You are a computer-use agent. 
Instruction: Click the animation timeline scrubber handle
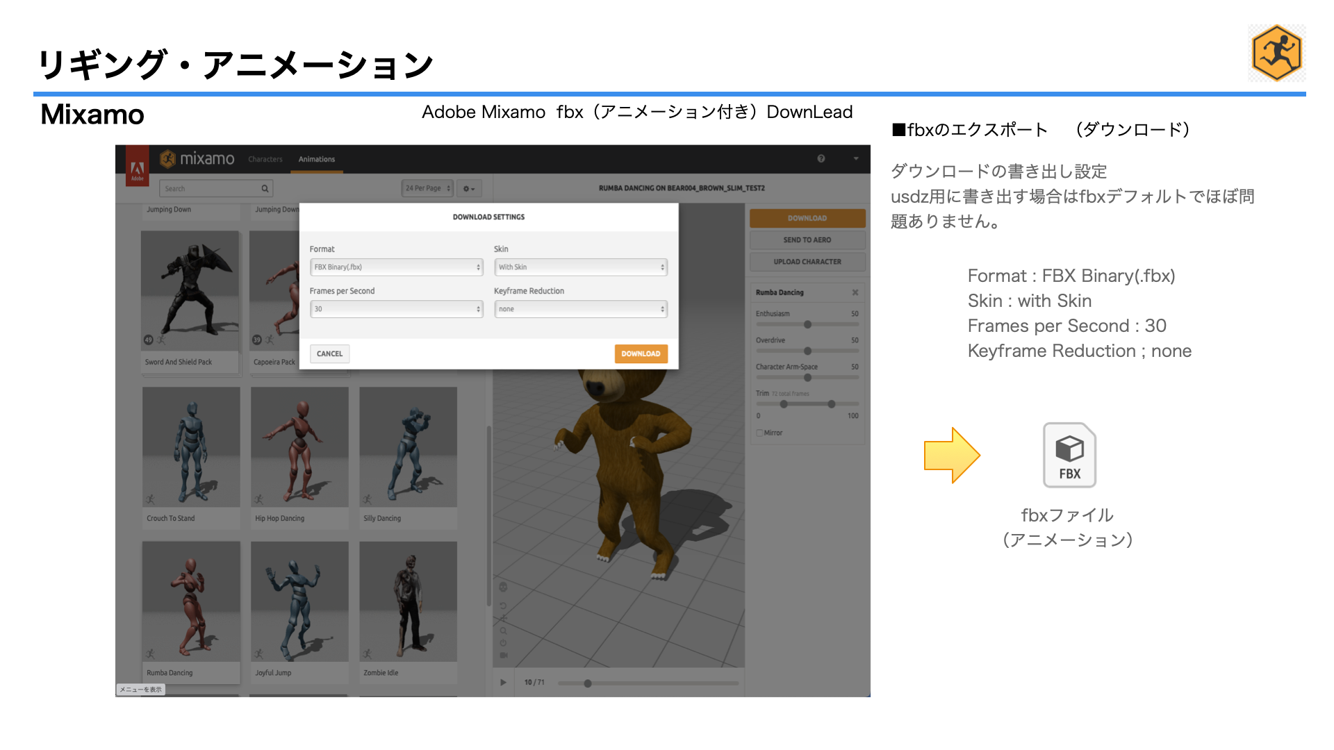coord(588,683)
